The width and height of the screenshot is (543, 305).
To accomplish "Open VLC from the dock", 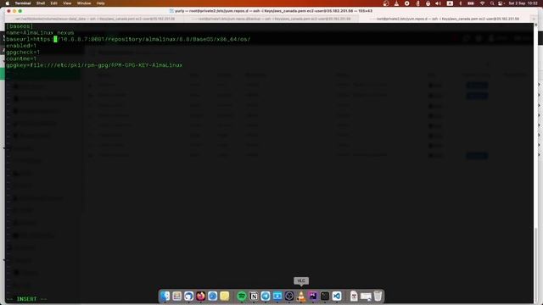I will 301,296.
